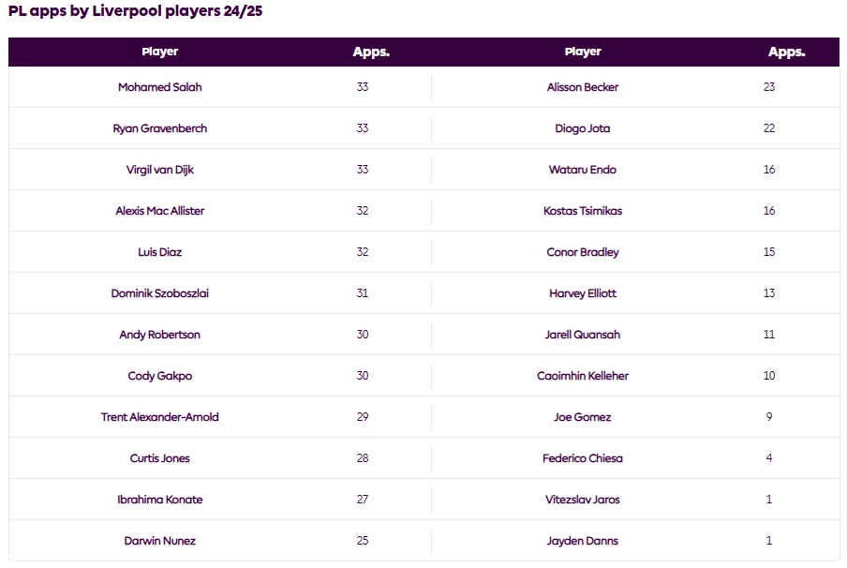Click the Mohamed Salah player name
847x568 pixels.
(x=159, y=87)
